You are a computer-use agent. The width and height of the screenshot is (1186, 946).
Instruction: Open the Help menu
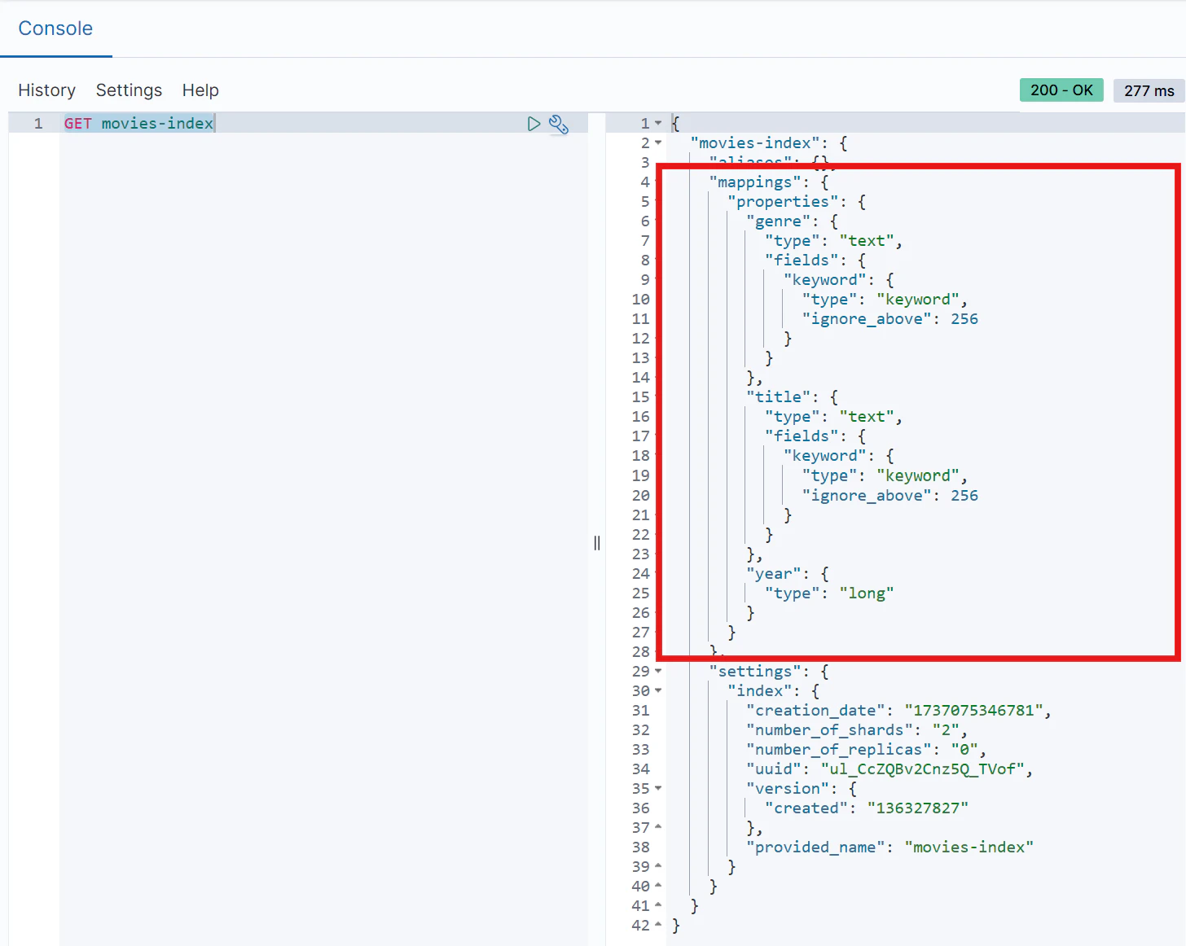[x=200, y=90]
